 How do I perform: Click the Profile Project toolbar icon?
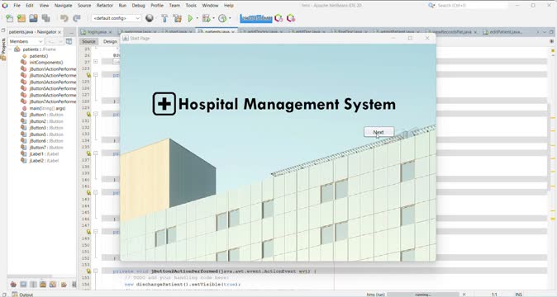tap(222, 18)
